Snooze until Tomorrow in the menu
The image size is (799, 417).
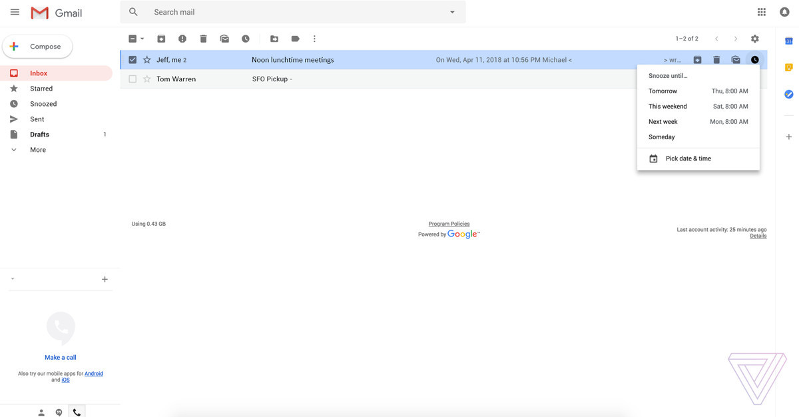pyautogui.click(x=698, y=91)
